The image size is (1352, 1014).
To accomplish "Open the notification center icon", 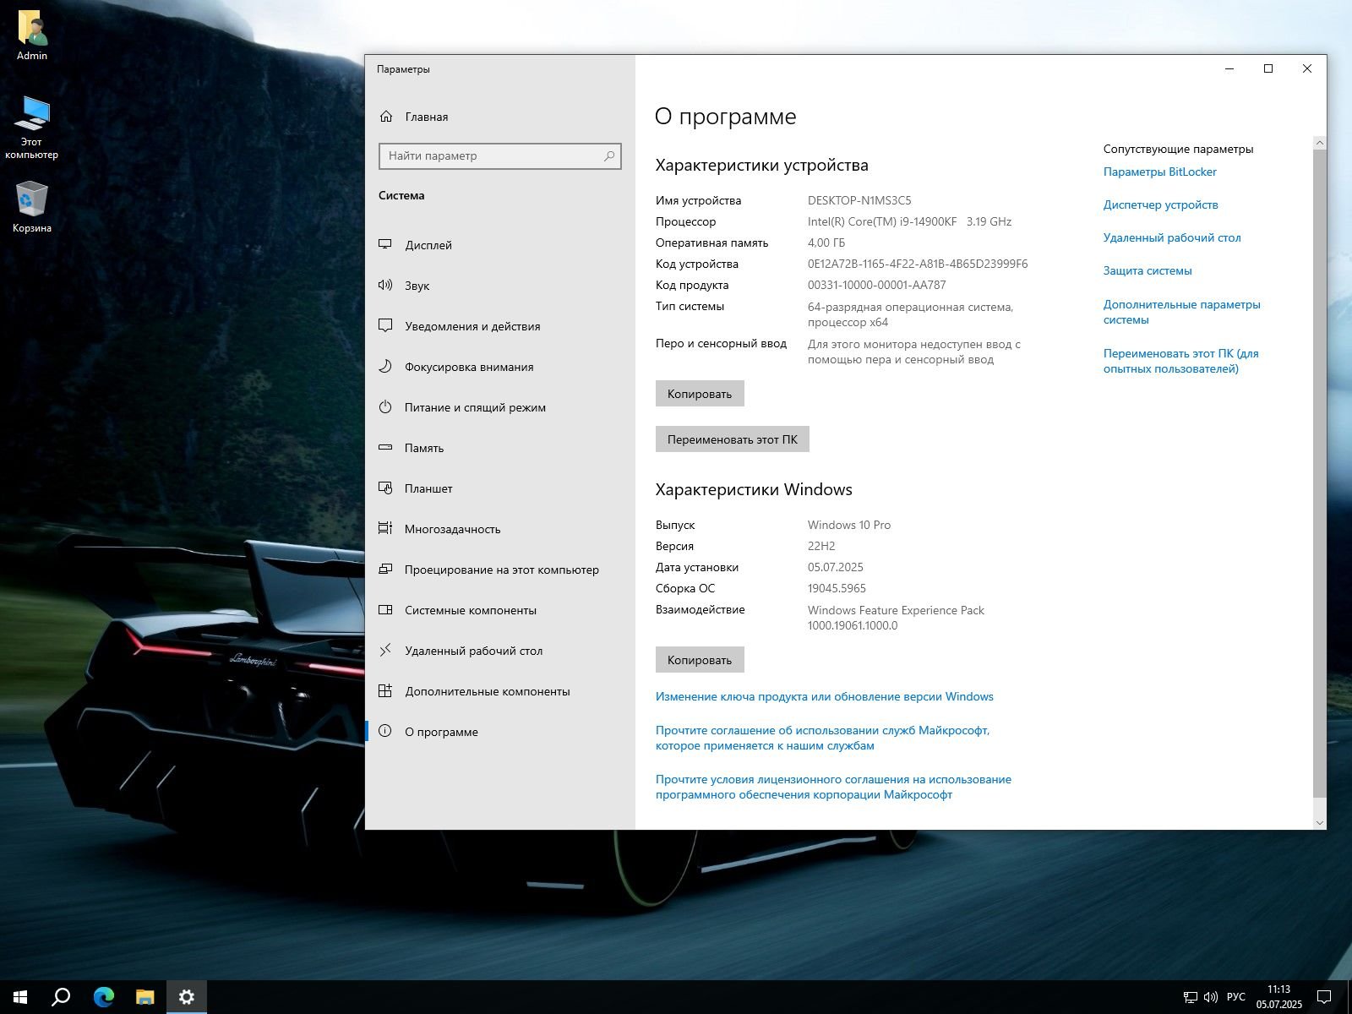I will 1324,997.
